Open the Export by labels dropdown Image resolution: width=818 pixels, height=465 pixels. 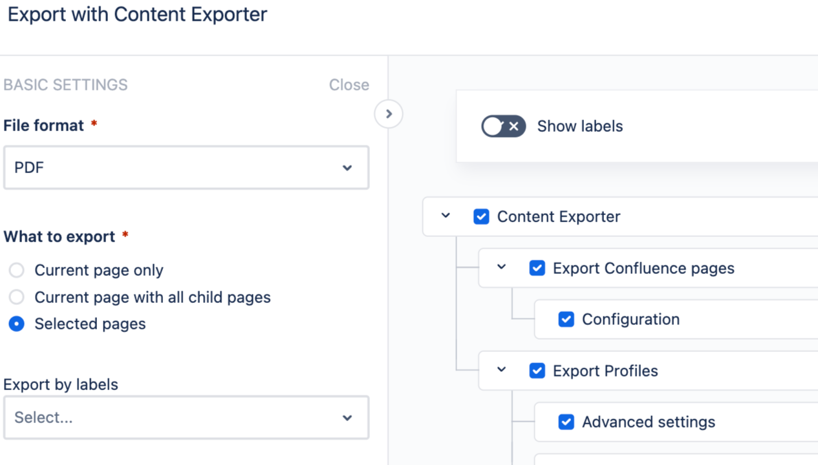click(x=186, y=418)
